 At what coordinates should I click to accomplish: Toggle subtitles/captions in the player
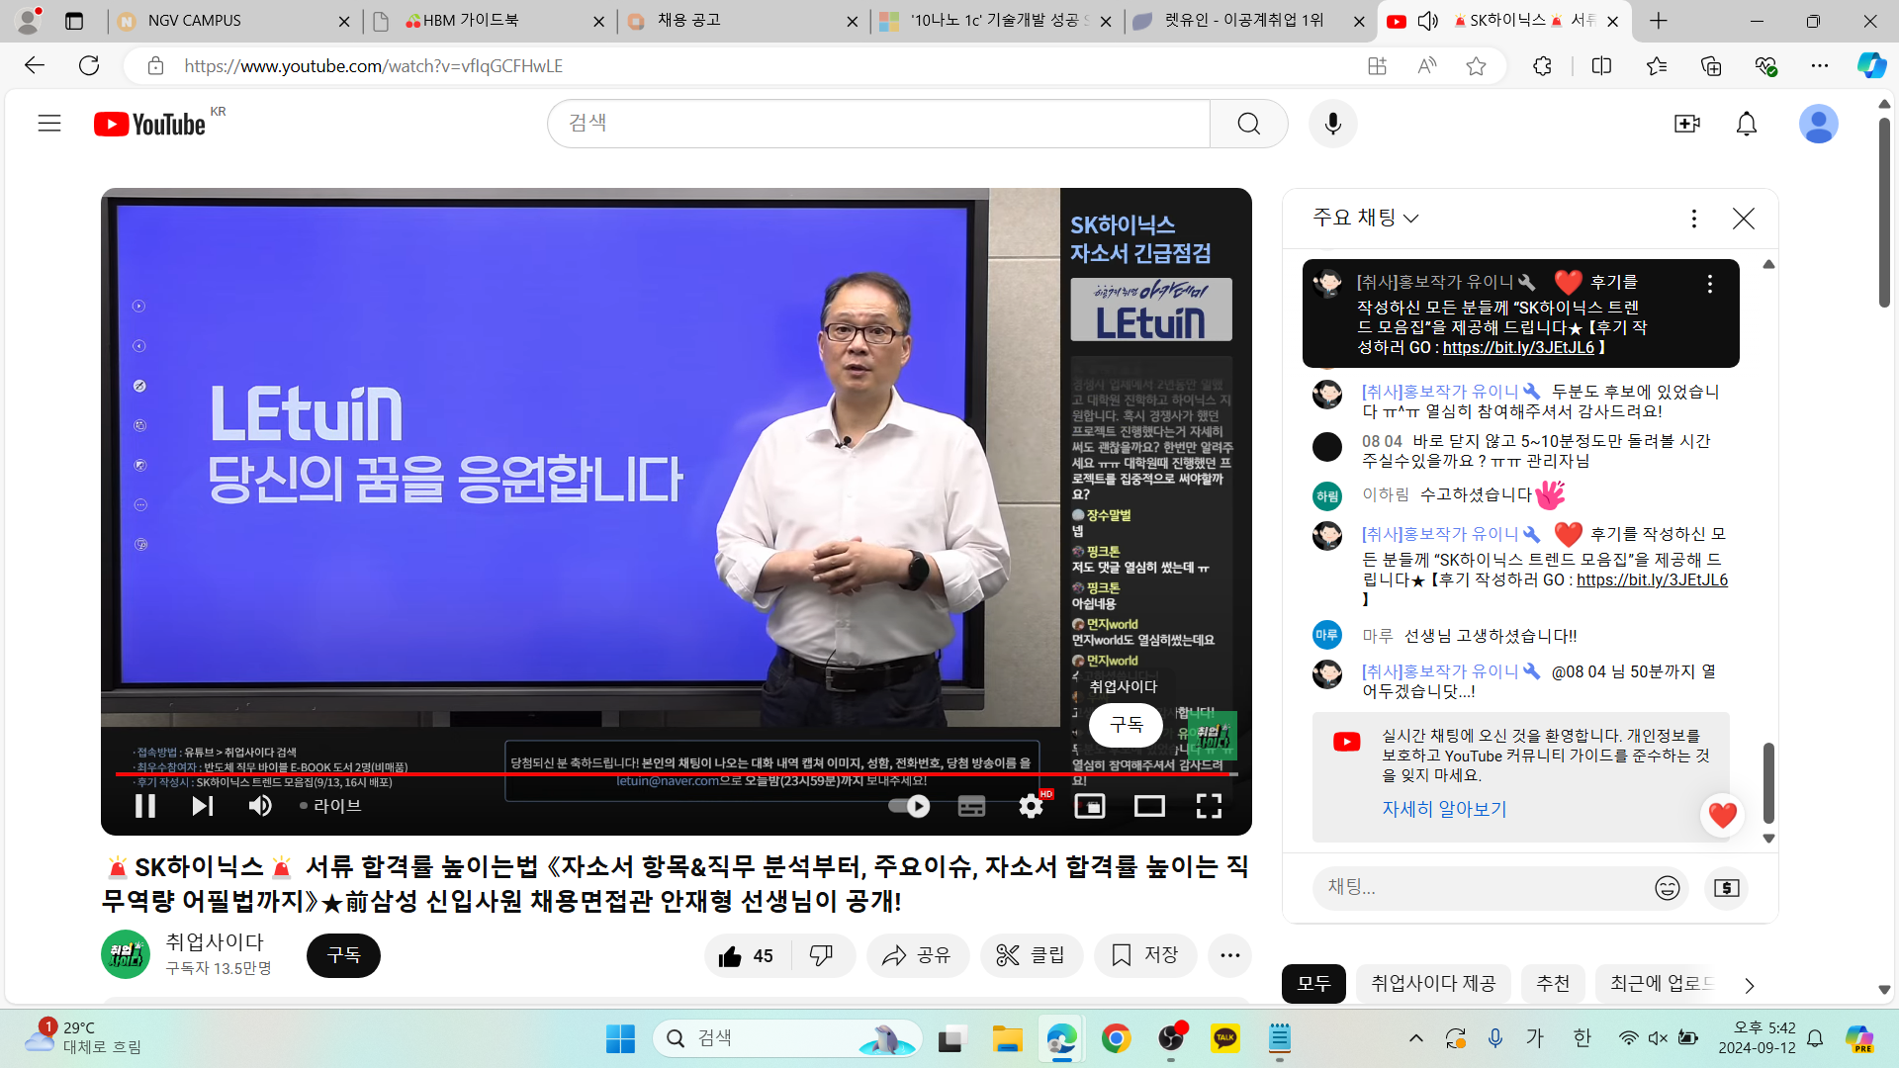pos(971,806)
